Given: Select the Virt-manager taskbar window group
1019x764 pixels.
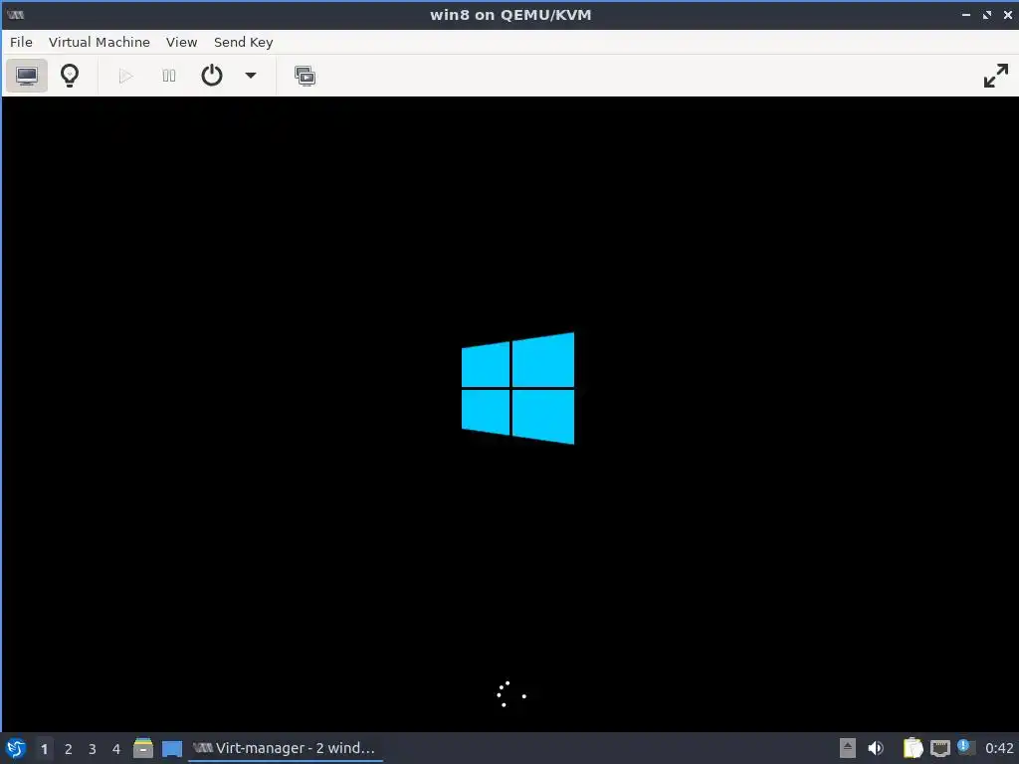Looking at the screenshot, I should (286, 748).
